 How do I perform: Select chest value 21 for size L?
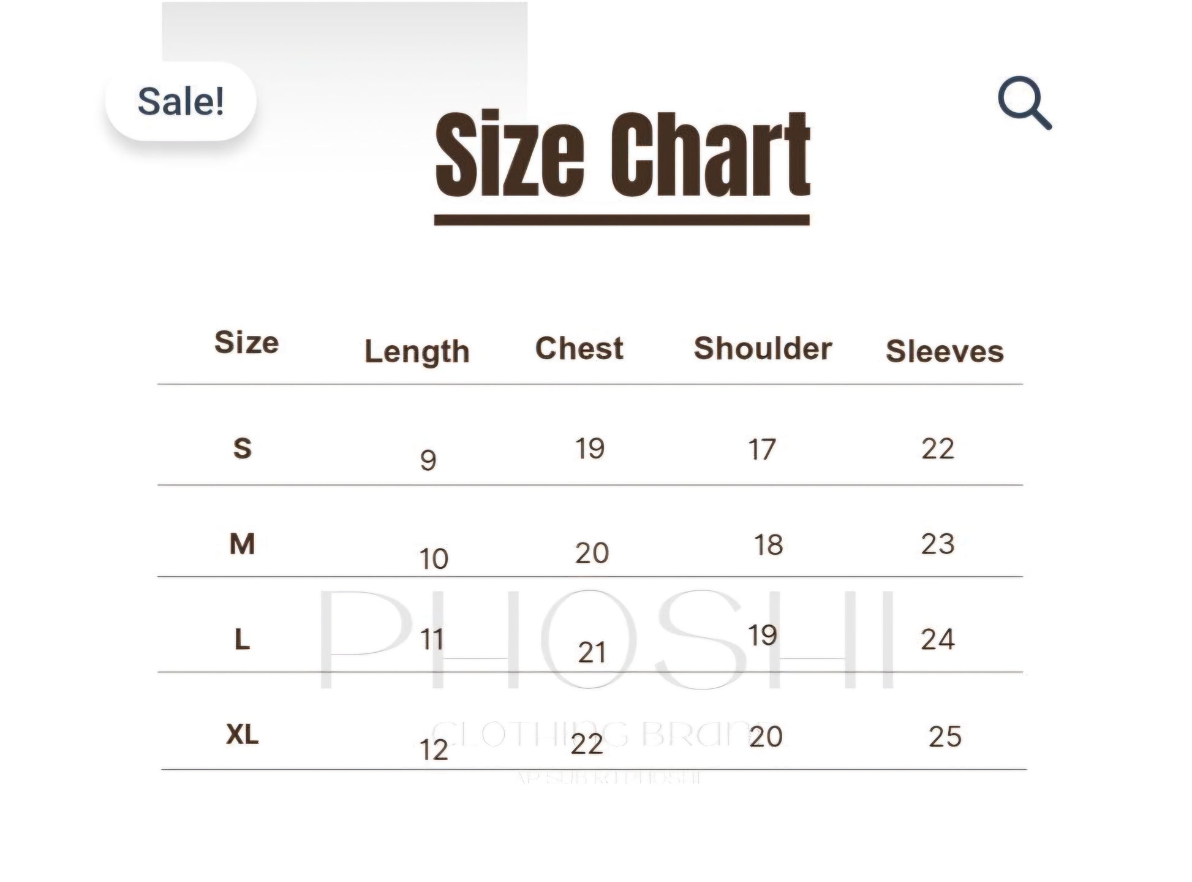pyautogui.click(x=592, y=652)
